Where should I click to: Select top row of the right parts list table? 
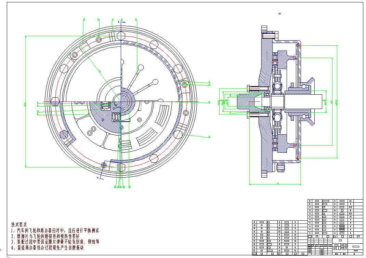(x=335, y=201)
